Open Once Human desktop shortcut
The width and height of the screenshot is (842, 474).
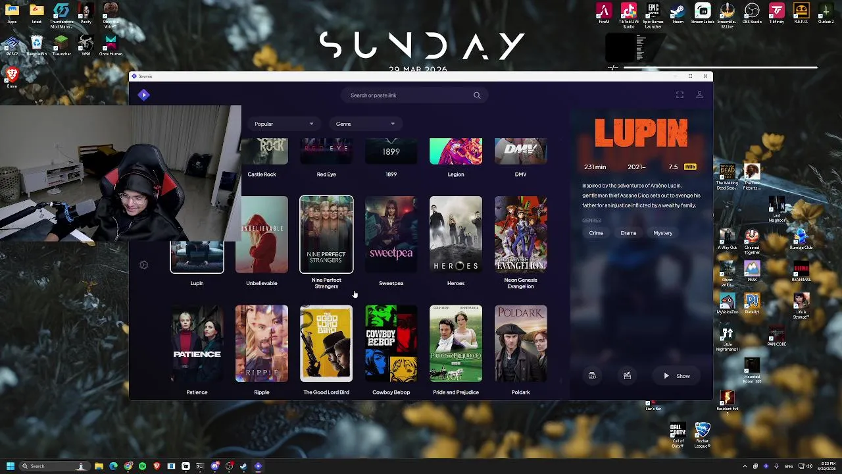(111, 46)
